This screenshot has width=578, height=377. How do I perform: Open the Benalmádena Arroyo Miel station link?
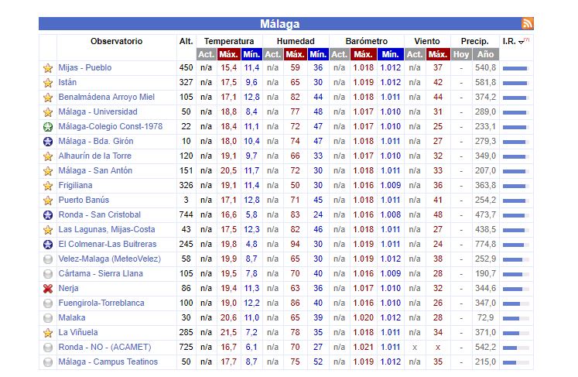pos(107,97)
